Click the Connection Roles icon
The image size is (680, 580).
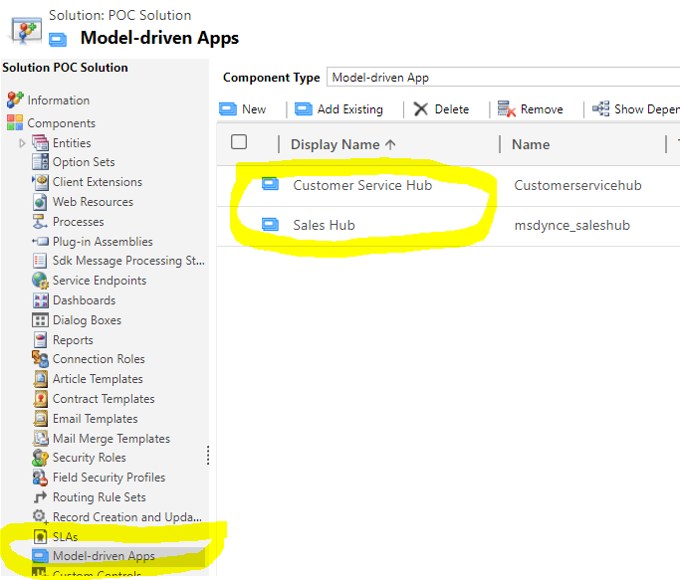[x=41, y=359]
